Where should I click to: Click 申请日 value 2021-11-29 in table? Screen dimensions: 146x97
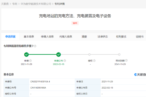click(x=107, y=82)
